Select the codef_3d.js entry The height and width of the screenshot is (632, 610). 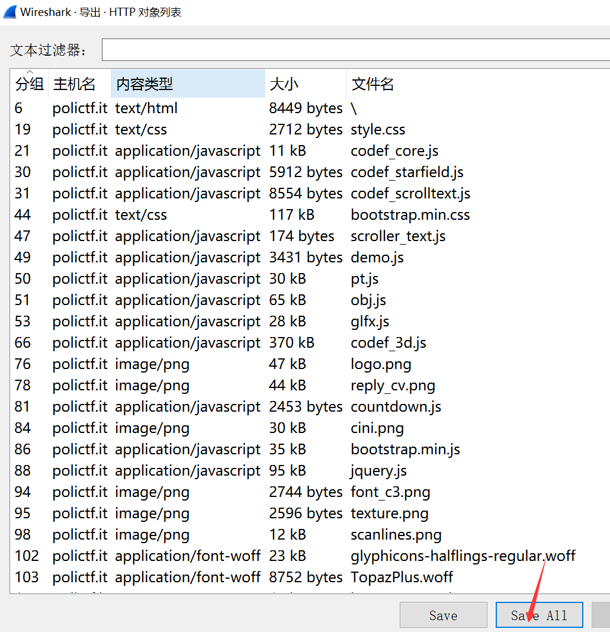pos(310,342)
